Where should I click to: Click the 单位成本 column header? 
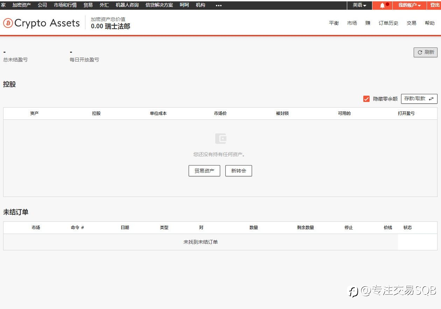158,113
